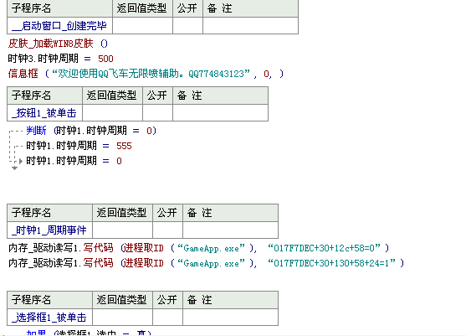Screen dimensions: 466x336
Task: Click the 皮肤_加载WIN8皮肤 call
Action: [x=58, y=44]
